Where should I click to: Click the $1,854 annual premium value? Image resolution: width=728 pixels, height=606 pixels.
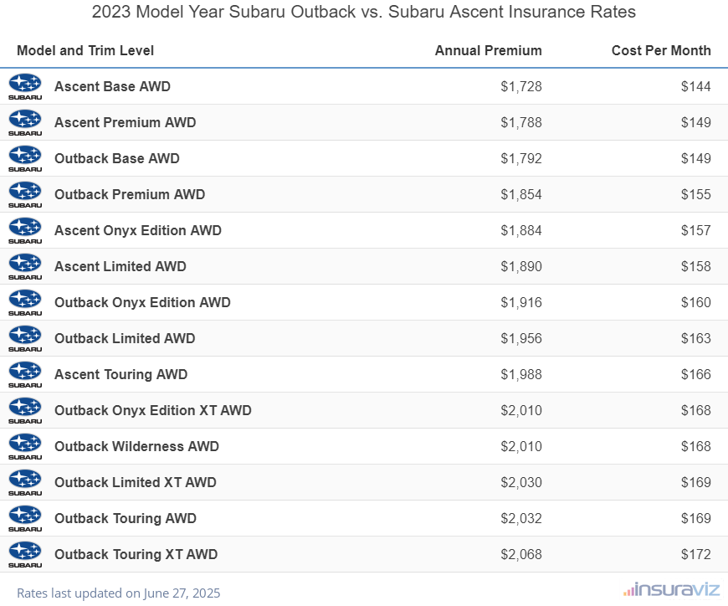(x=521, y=194)
